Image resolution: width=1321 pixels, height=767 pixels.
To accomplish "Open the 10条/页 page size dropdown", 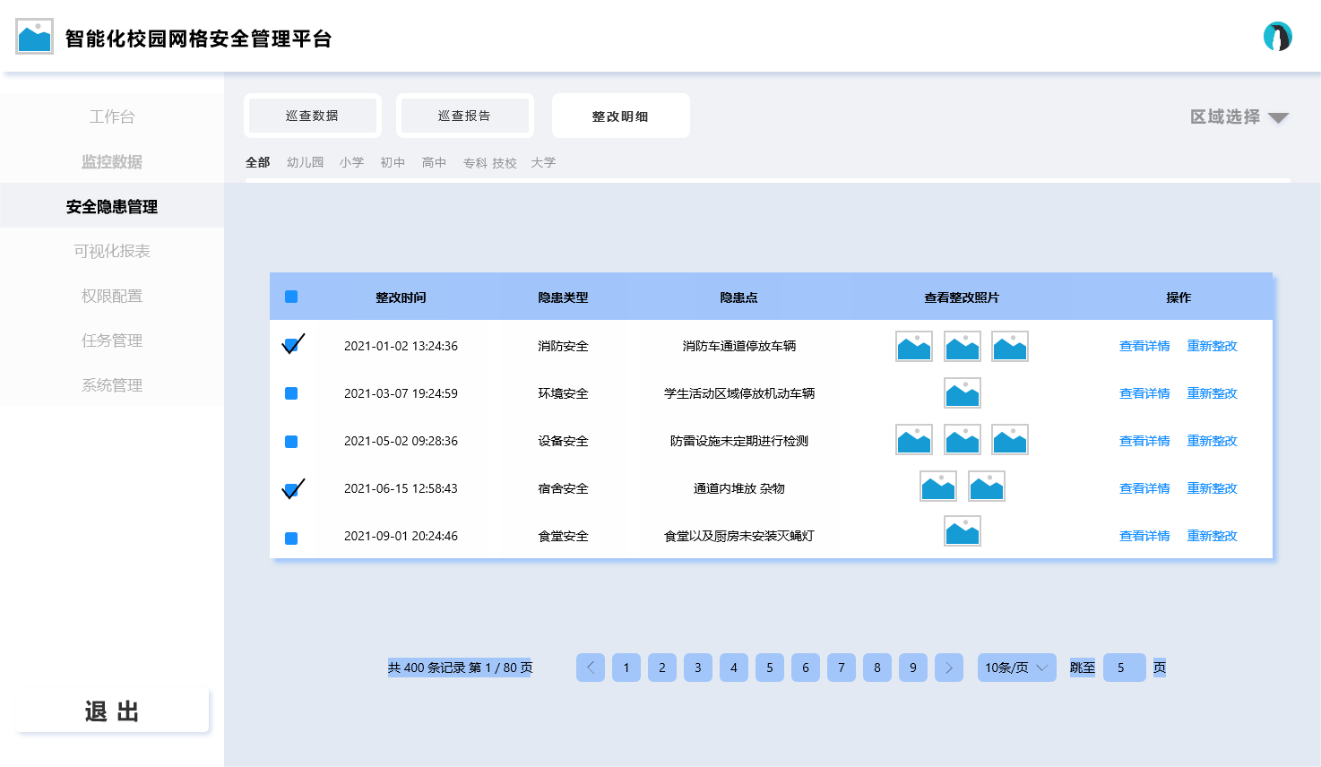I will 1017,668.
